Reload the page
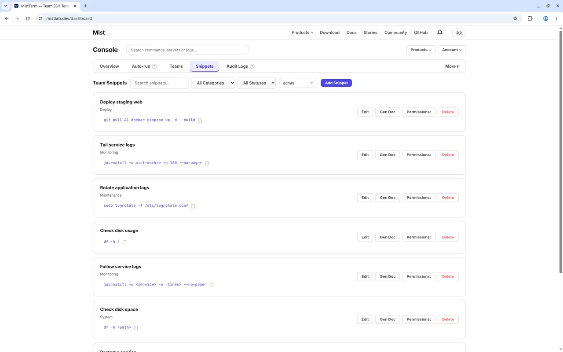Image resolution: width=563 pixels, height=352 pixels. click(28, 18)
